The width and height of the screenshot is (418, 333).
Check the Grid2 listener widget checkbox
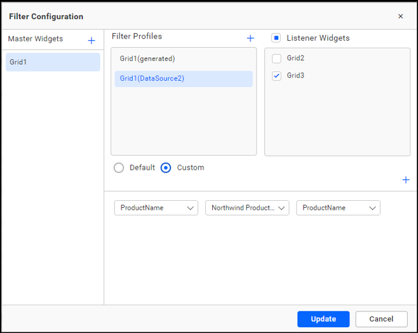(276, 58)
